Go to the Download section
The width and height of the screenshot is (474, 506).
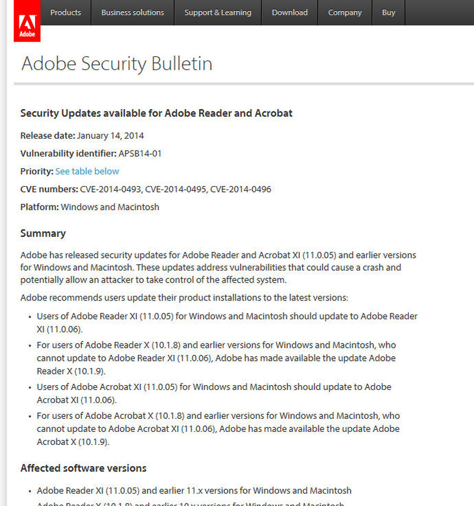[x=290, y=12]
